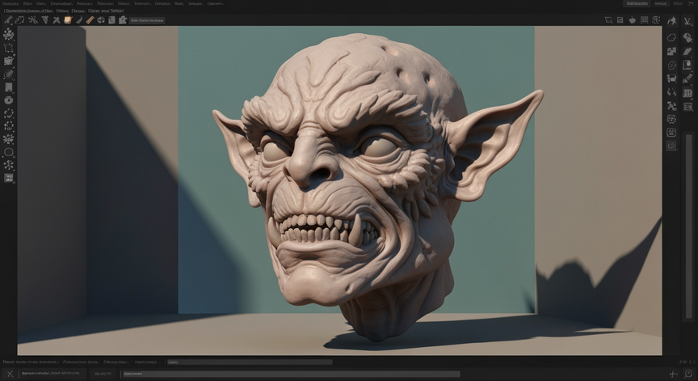Click the progress bar field above bottom bar
This screenshot has width=698, height=381.
250,362
